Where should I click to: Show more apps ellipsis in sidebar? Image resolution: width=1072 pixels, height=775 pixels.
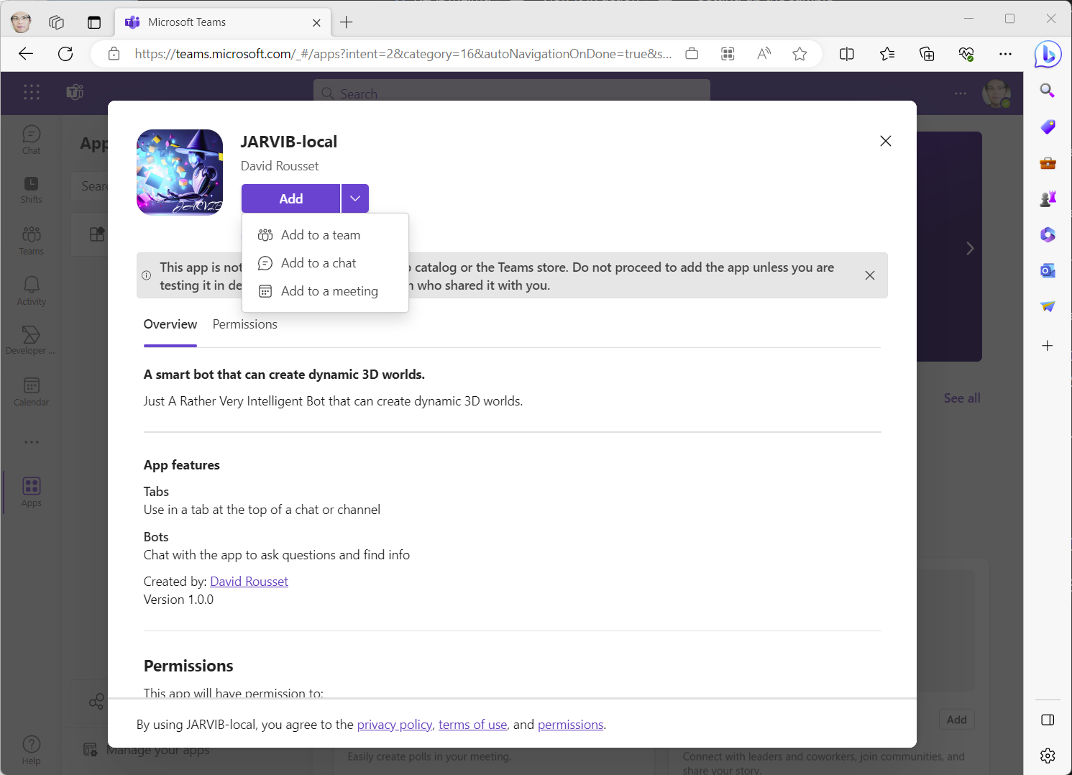[32, 442]
